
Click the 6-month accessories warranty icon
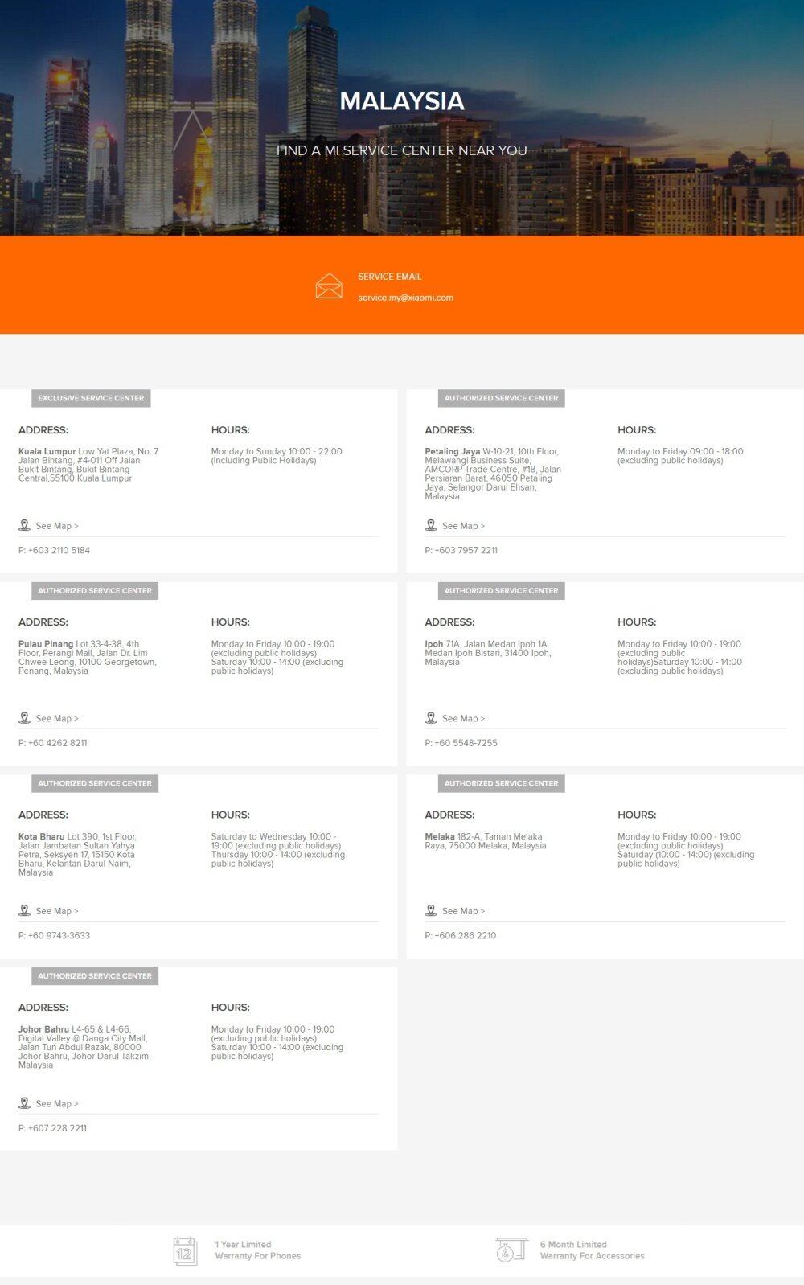pos(511,1250)
